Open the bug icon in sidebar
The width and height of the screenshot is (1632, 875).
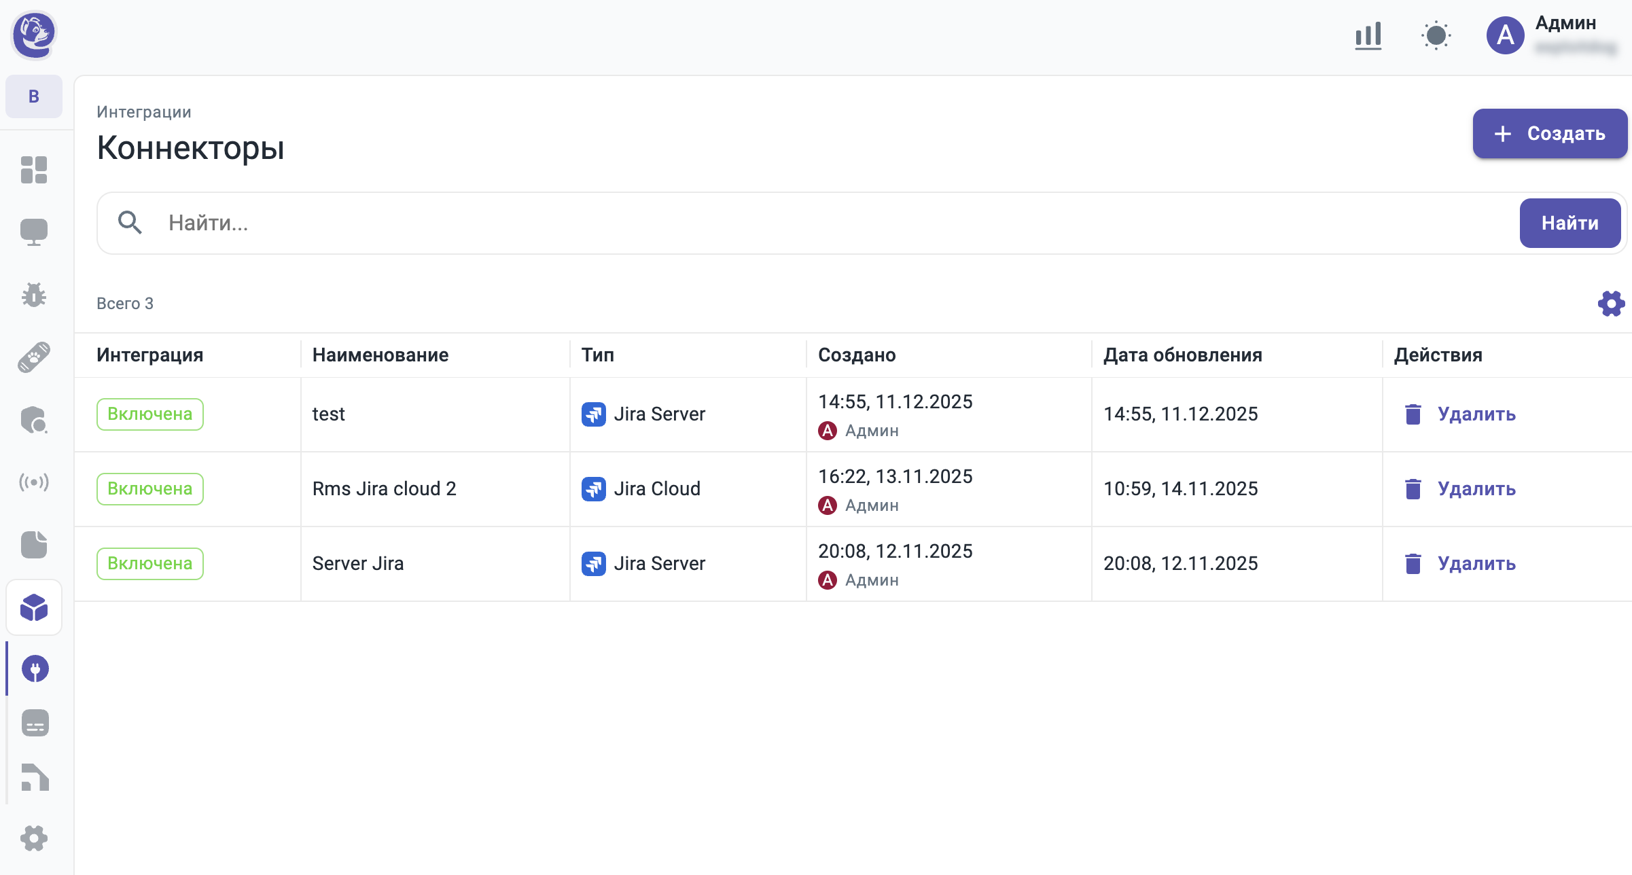tap(34, 295)
